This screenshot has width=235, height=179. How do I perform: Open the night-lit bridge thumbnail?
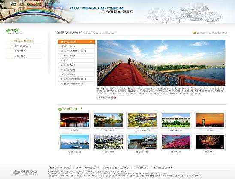75,120
